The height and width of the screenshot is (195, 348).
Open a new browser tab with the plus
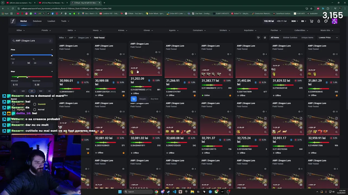tap(104, 3)
